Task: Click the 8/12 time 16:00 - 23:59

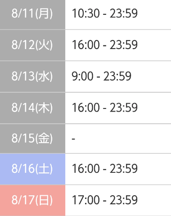Action: (x=105, y=45)
